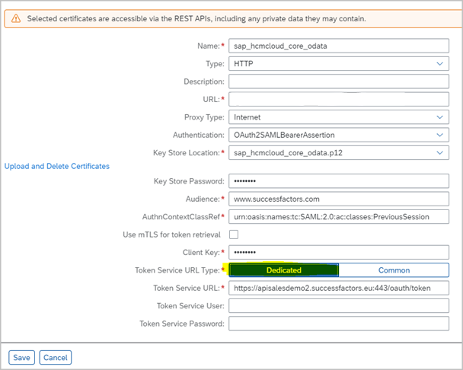Focus the Description text field
The image size is (463, 370).
[339, 81]
